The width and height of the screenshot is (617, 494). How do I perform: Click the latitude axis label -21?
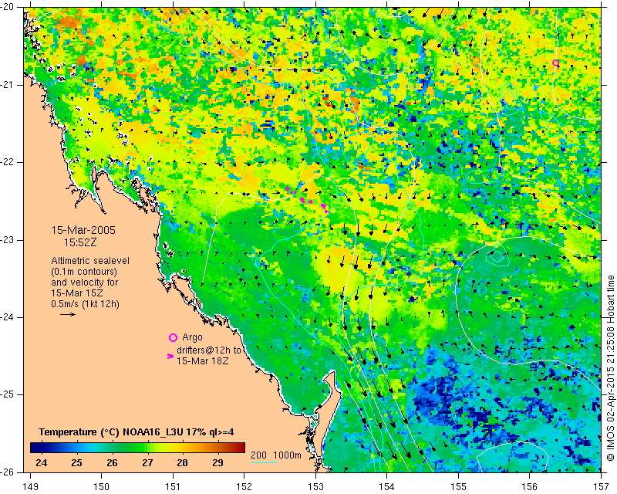tap(8, 85)
